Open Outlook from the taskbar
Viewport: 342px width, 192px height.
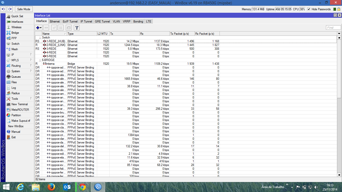point(67,187)
